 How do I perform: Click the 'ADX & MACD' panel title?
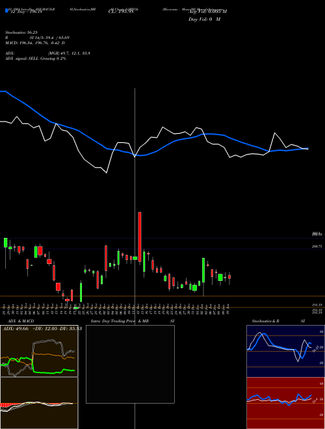pos(21,321)
